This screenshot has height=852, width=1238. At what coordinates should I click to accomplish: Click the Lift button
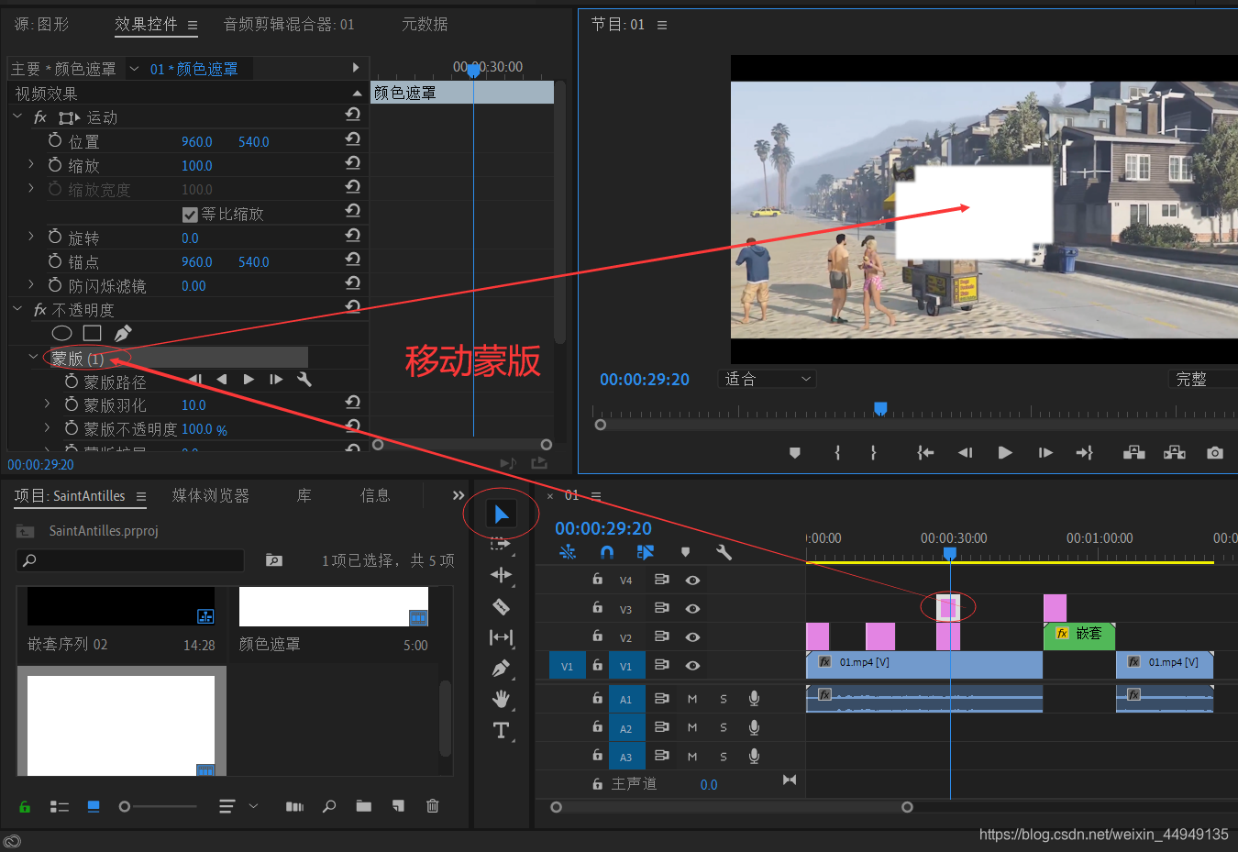pos(1134,452)
